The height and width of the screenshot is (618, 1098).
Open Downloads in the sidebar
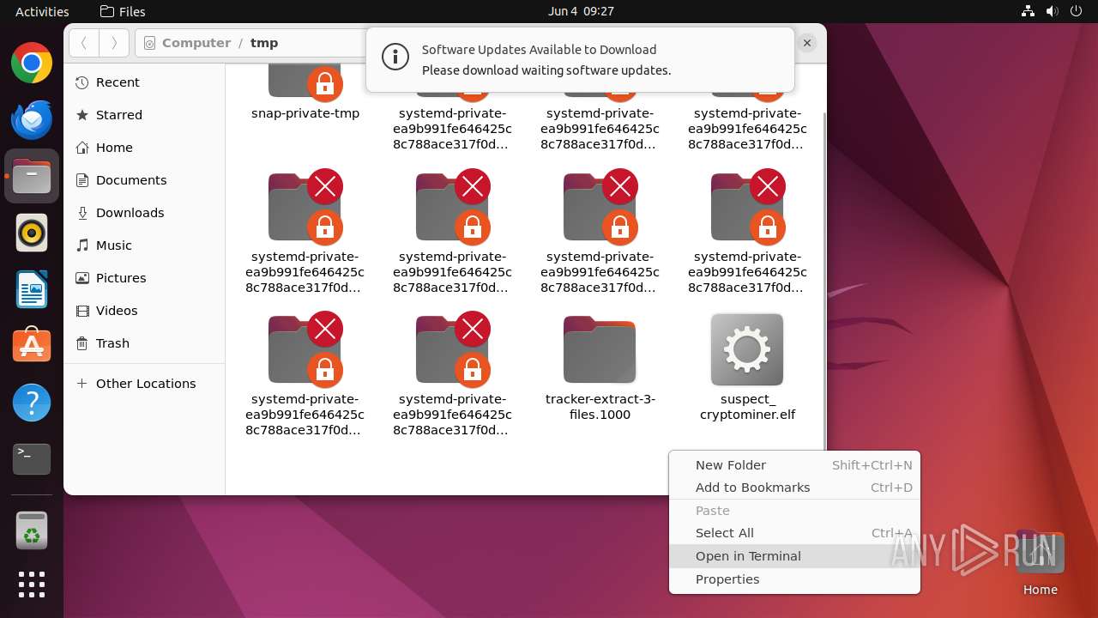pyautogui.click(x=144, y=213)
